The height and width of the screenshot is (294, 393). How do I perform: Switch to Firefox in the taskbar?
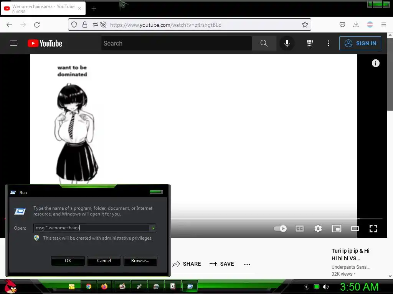click(x=104, y=286)
